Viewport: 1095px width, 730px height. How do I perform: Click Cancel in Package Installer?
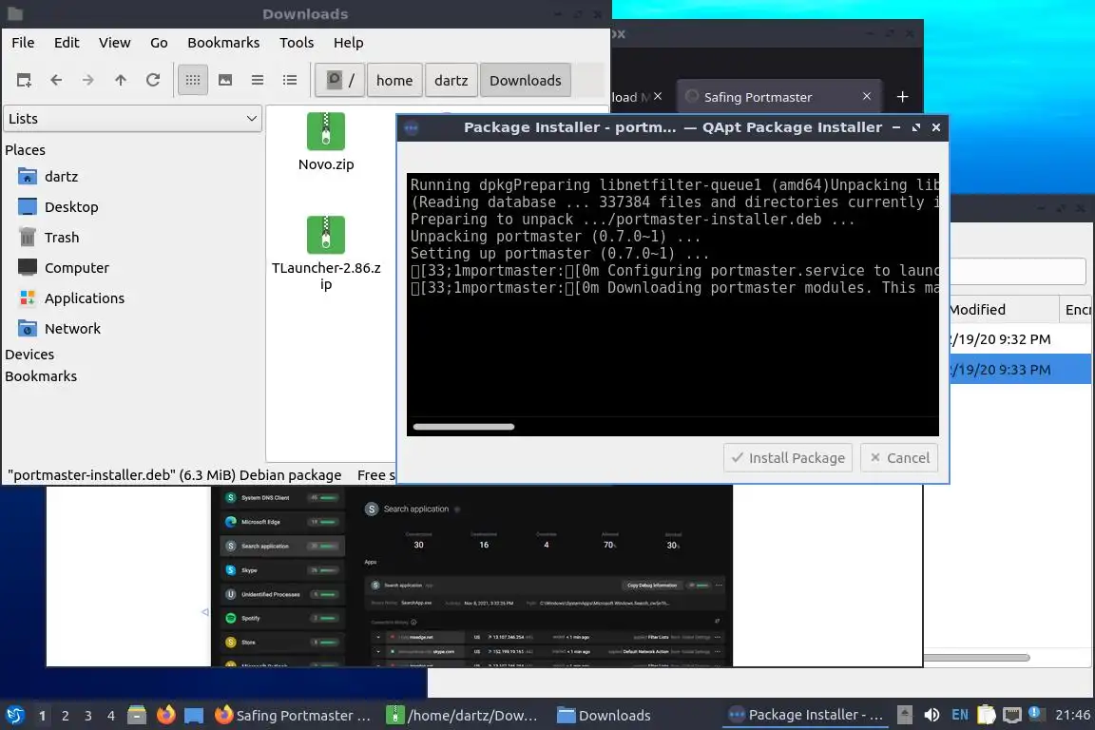899,458
